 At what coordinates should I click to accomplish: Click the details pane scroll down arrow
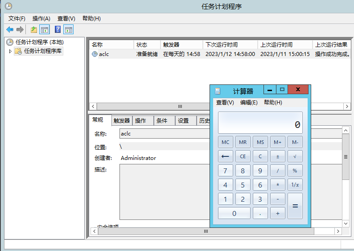click(x=346, y=223)
